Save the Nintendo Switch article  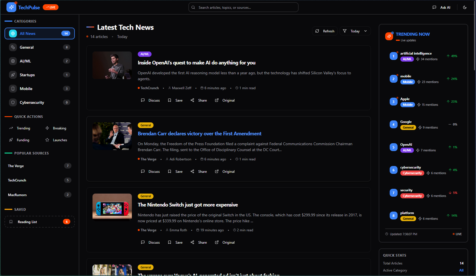175,243
